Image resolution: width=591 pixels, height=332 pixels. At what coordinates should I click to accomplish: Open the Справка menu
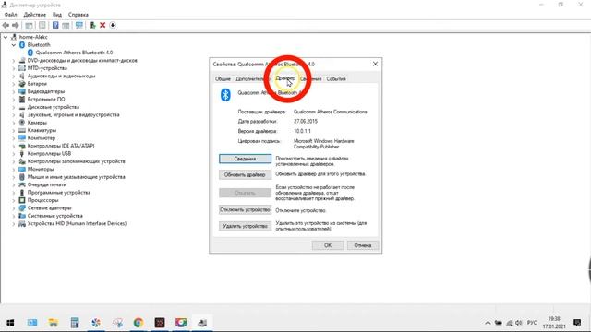(x=78, y=15)
